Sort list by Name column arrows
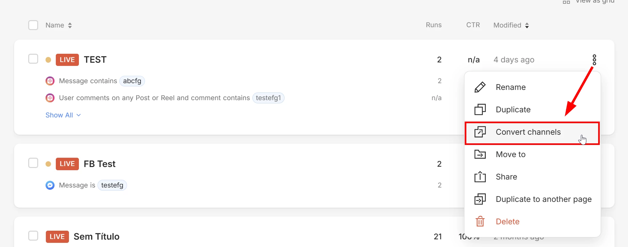The image size is (628, 247). coord(70,25)
